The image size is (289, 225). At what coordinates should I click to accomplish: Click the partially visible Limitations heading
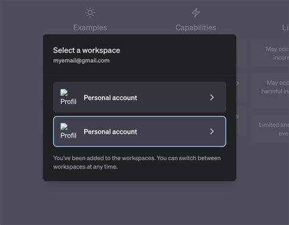(285, 27)
